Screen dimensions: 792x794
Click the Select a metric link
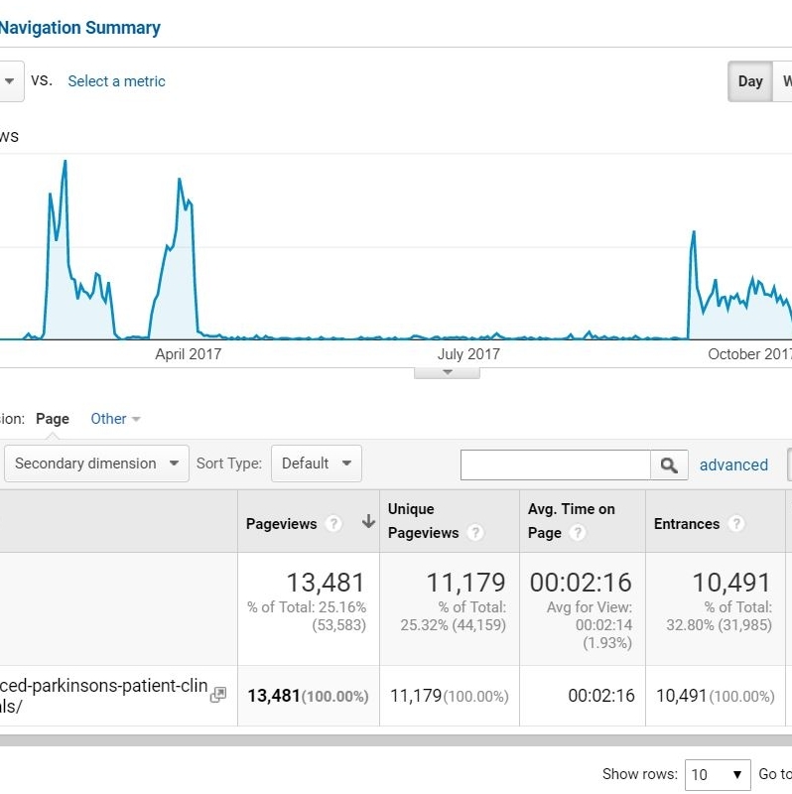pyautogui.click(x=116, y=81)
